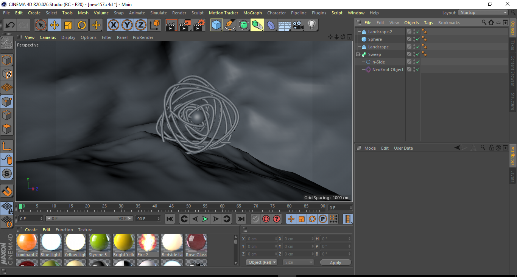Toggle the n-Side enable checkmark

point(417,62)
